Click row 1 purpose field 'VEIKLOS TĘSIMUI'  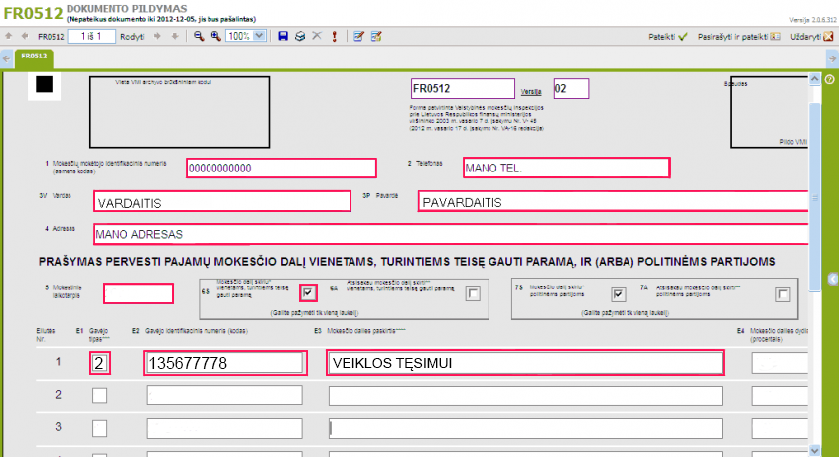(525, 363)
